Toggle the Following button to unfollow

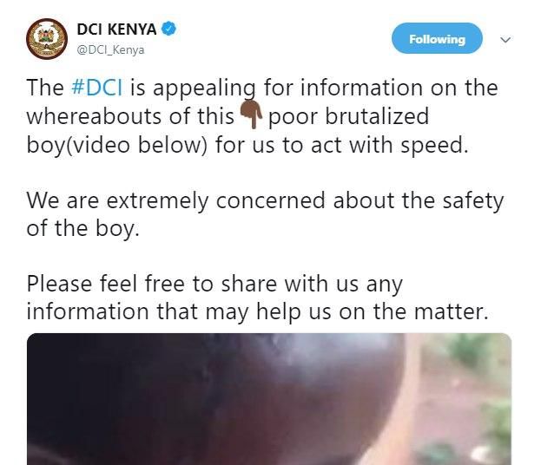[437, 38]
